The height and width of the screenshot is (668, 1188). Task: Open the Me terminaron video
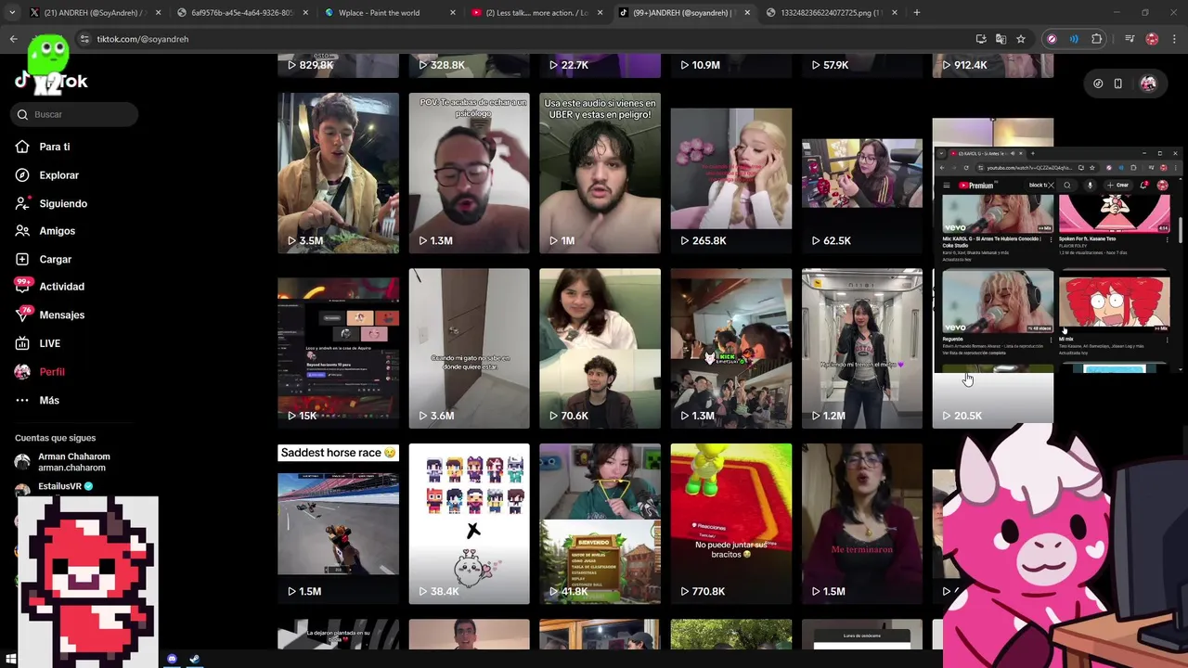click(x=862, y=524)
